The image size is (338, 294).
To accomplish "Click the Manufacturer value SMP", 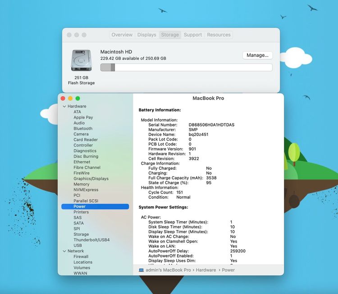I will coord(193,130).
